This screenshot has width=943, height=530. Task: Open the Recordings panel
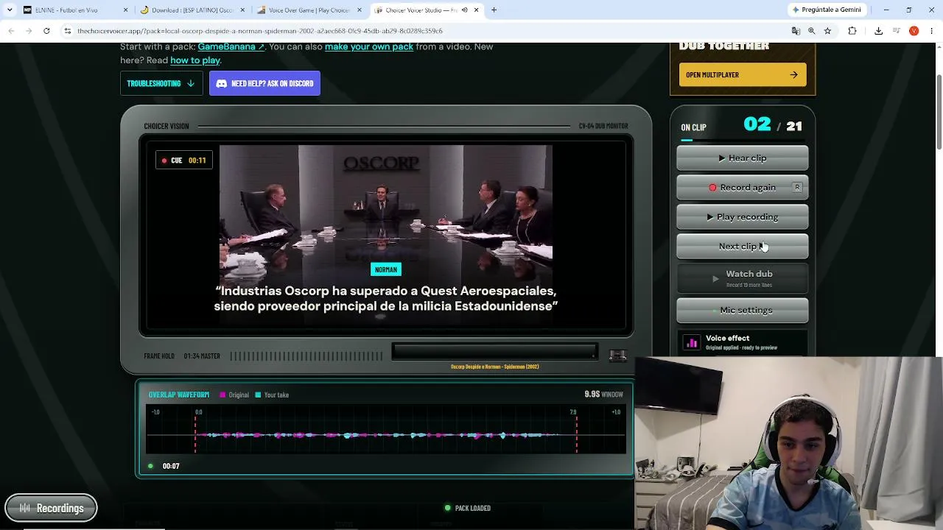click(51, 508)
